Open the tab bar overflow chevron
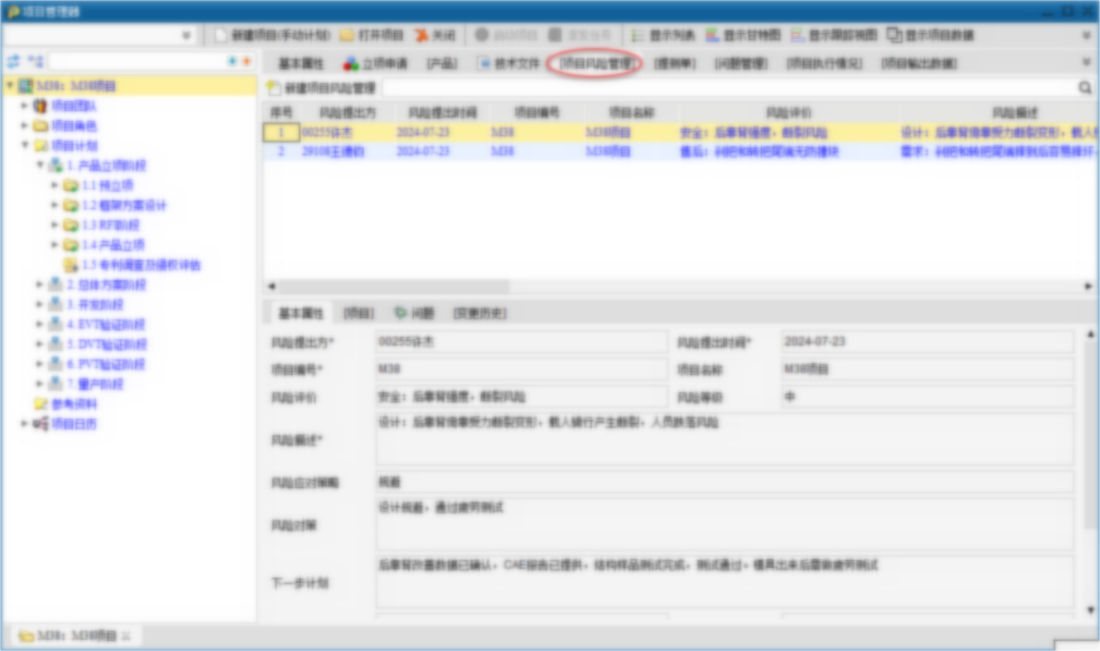Screen dimensions: 1100x651 [x=1087, y=62]
